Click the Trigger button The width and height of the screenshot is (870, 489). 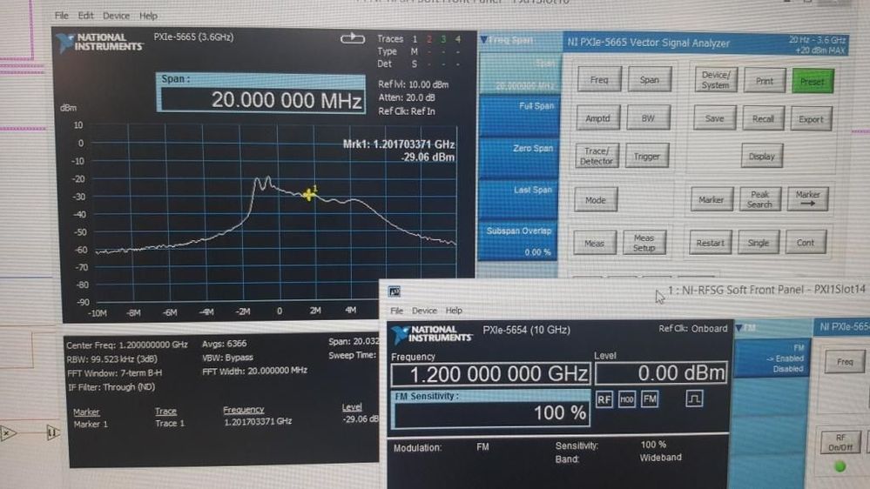pyautogui.click(x=646, y=157)
